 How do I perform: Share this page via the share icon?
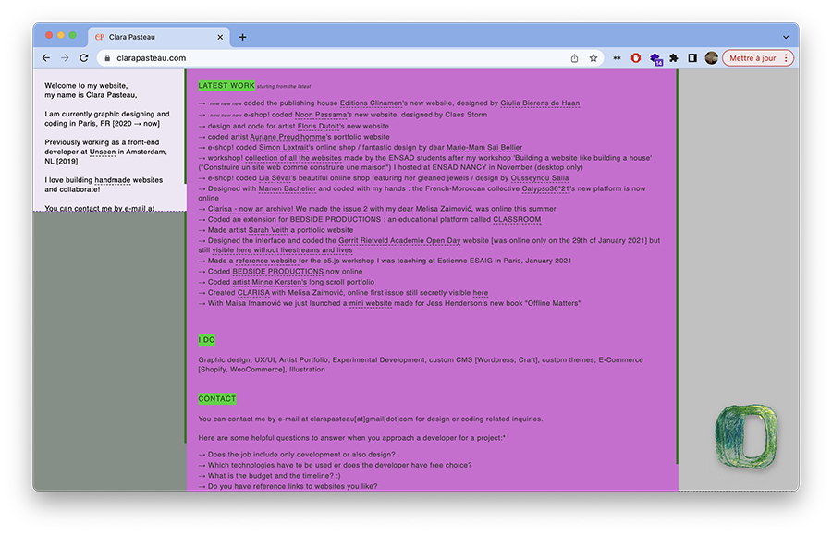(x=574, y=58)
